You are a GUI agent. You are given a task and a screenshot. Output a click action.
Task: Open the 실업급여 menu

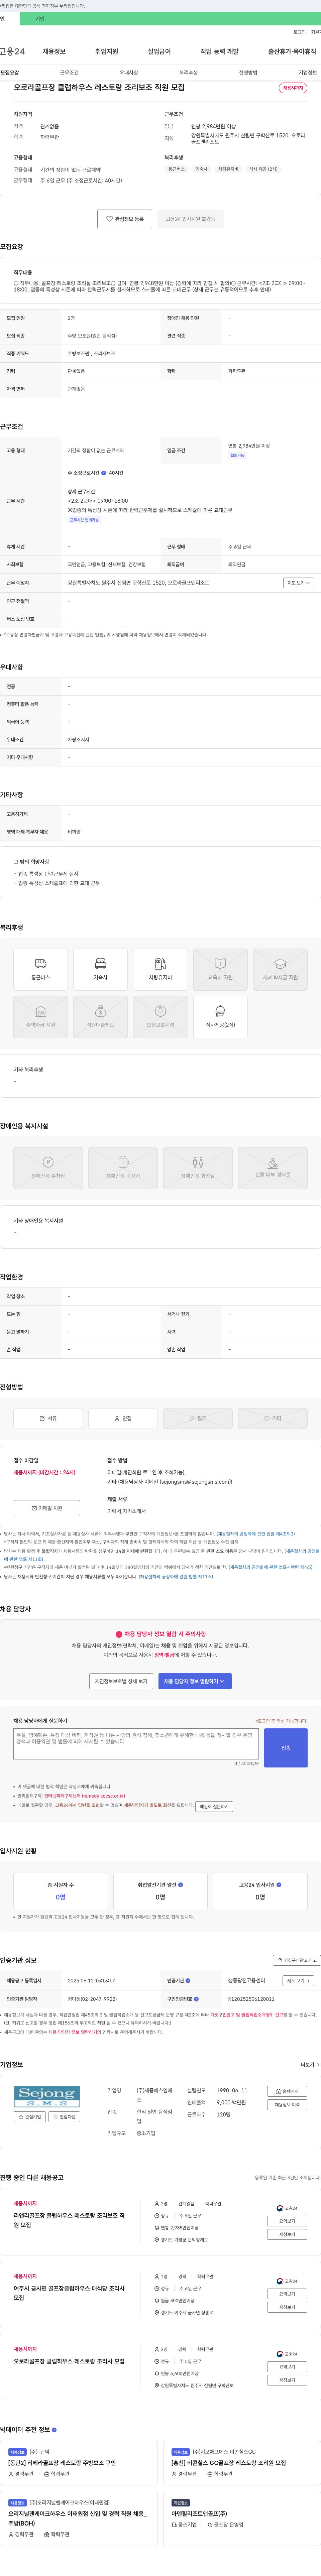[x=159, y=51]
